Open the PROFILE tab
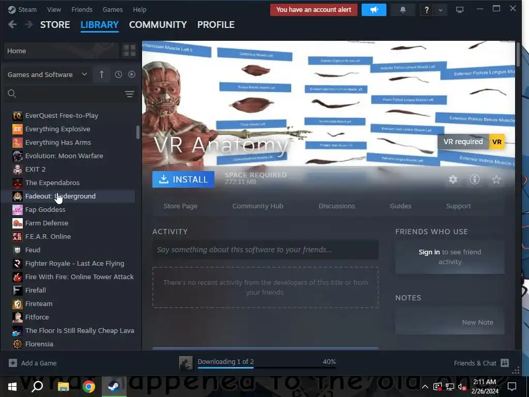The image size is (529, 397). pyautogui.click(x=216, y=25)
